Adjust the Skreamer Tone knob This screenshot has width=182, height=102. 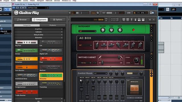(x=111, y=30)
